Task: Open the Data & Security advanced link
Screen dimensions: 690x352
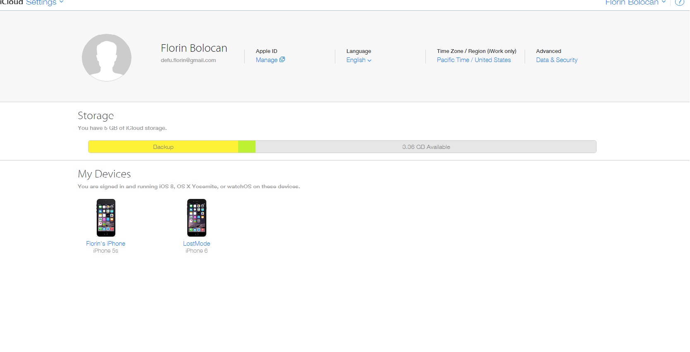Action: click(557, 60)
